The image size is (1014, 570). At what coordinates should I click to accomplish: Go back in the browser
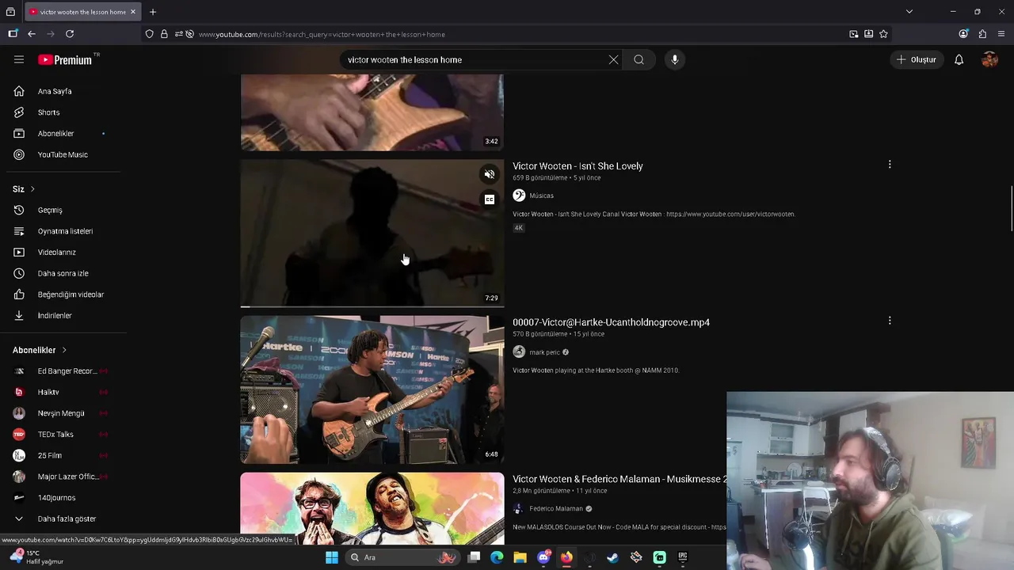(32, 34)
